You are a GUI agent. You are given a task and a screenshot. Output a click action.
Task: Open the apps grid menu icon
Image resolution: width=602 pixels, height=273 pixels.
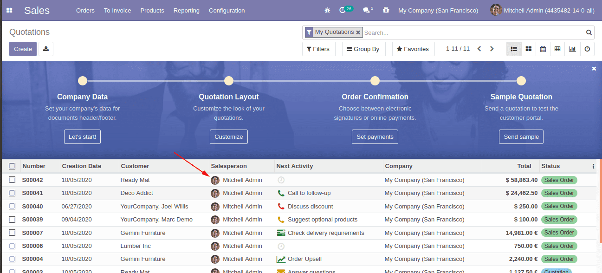9,10
